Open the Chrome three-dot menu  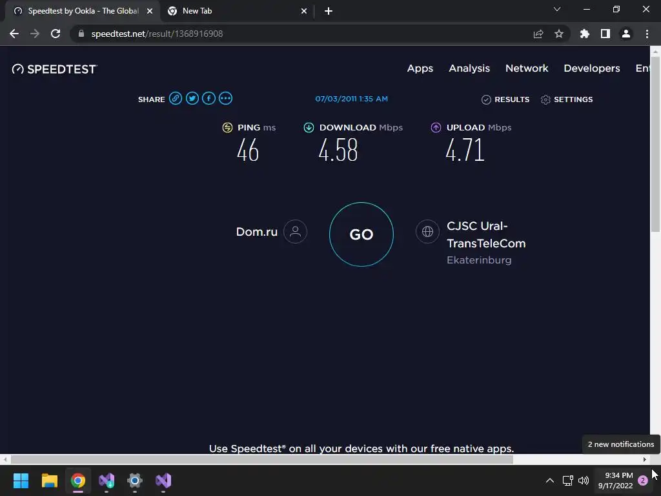point(647,34)
